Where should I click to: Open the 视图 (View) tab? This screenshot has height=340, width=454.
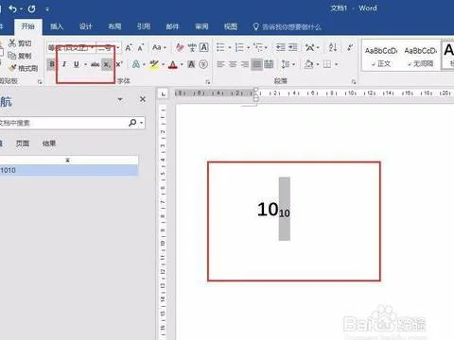point(231,26)
